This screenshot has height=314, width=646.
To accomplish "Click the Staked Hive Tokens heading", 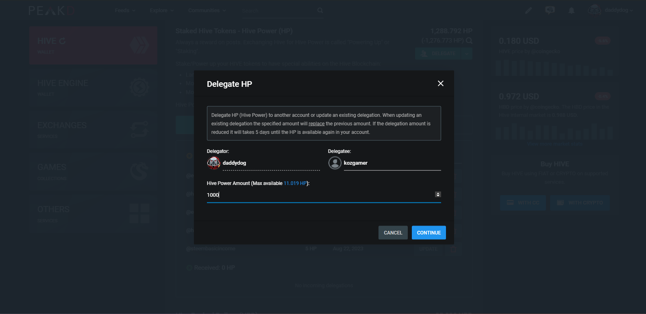I will pyautogui.click(x=234, y=31).
